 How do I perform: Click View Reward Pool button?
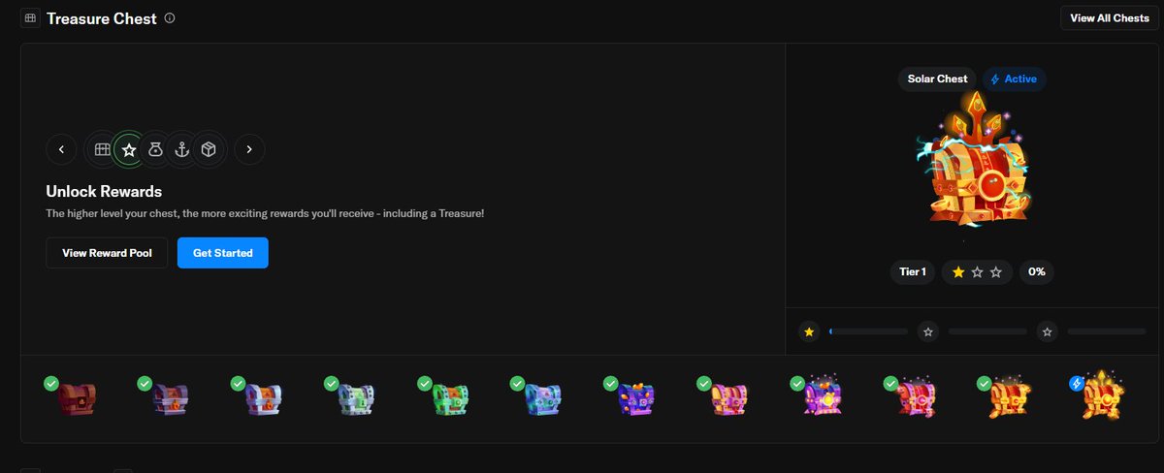pyautogui.click(x=107, y=253)
